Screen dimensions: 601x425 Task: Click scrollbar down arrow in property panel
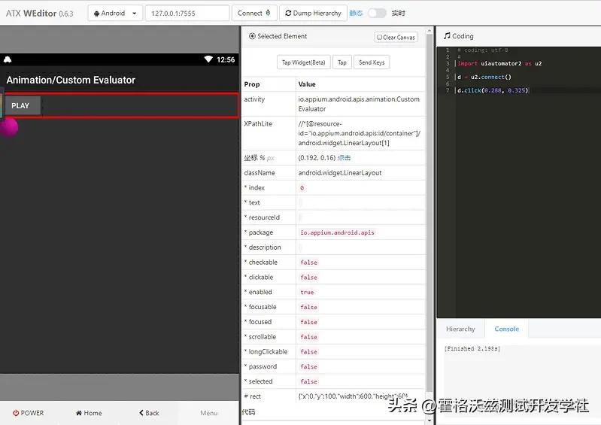pos(430,420)
